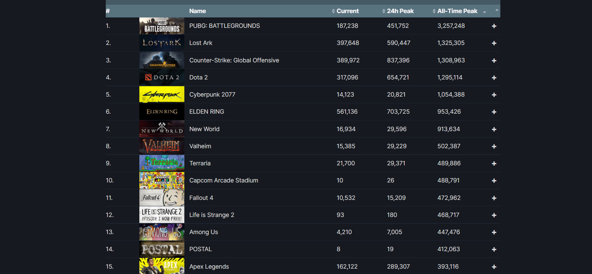
Task: Select PUBG all-time peak value 3,257,248
Action: pyautogui.click(x=451, y=26)
